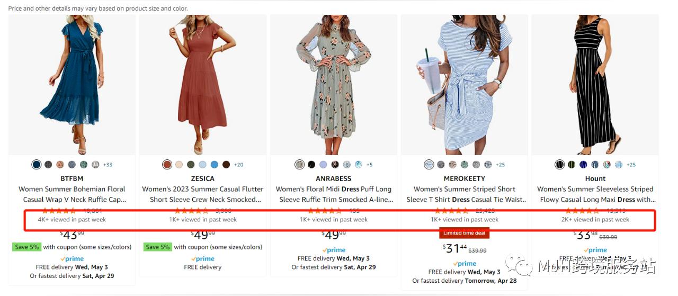Choose the cream swatch for the ZESICA dress
The image size is (678, 296).
coord(179,165)
